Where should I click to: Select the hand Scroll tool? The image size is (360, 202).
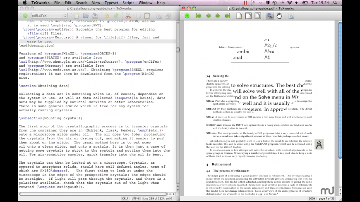point(279,16)
